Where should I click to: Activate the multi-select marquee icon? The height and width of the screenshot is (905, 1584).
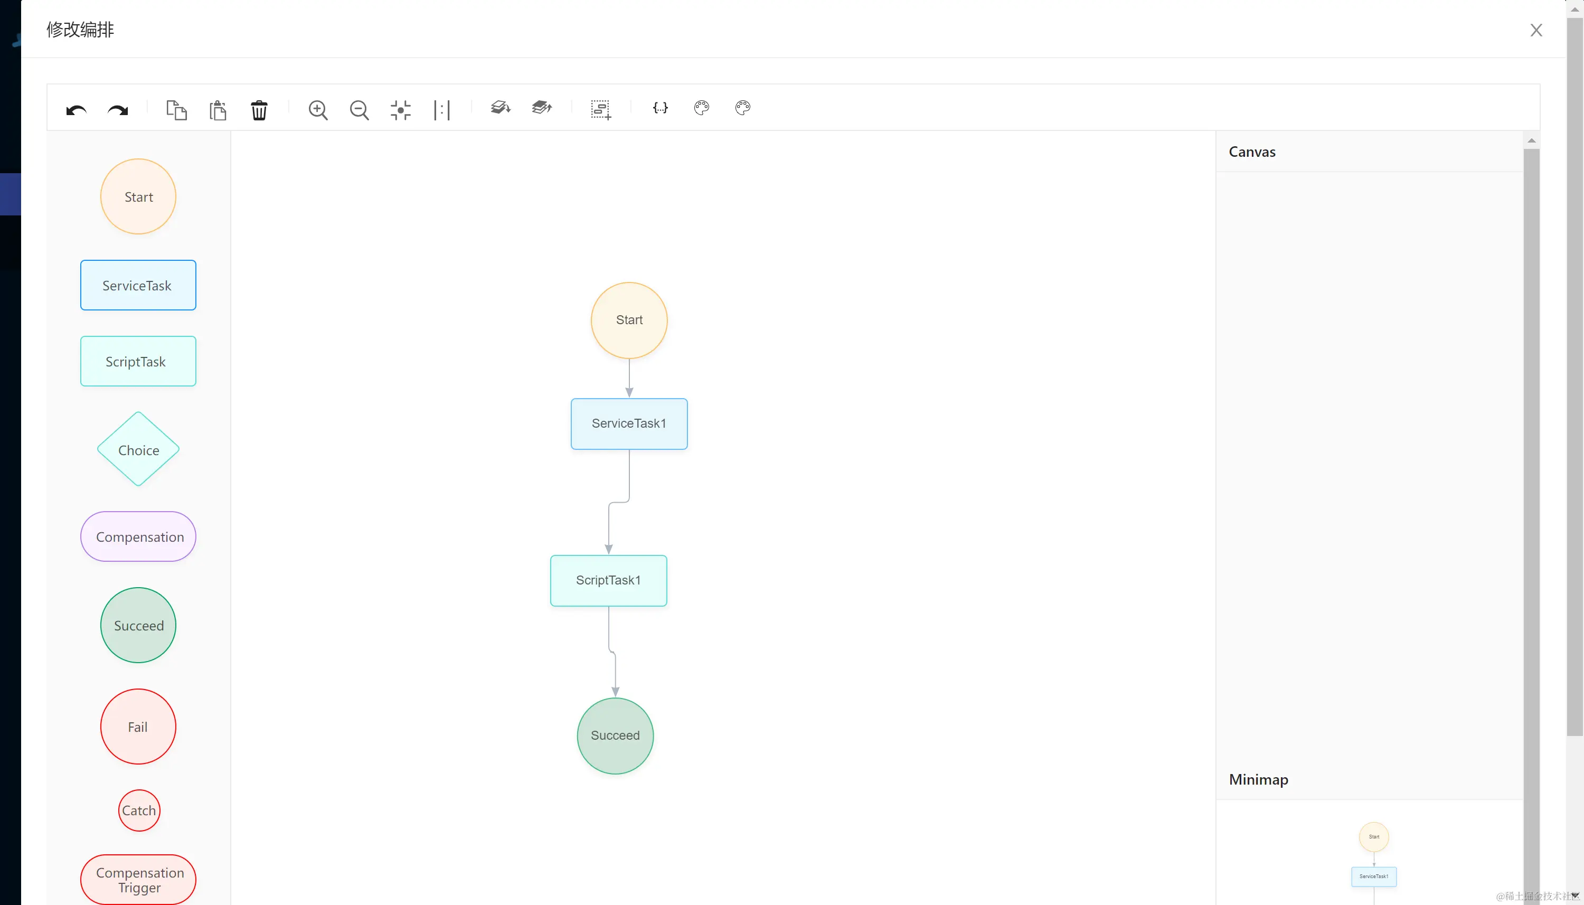[x=600, y=109]
